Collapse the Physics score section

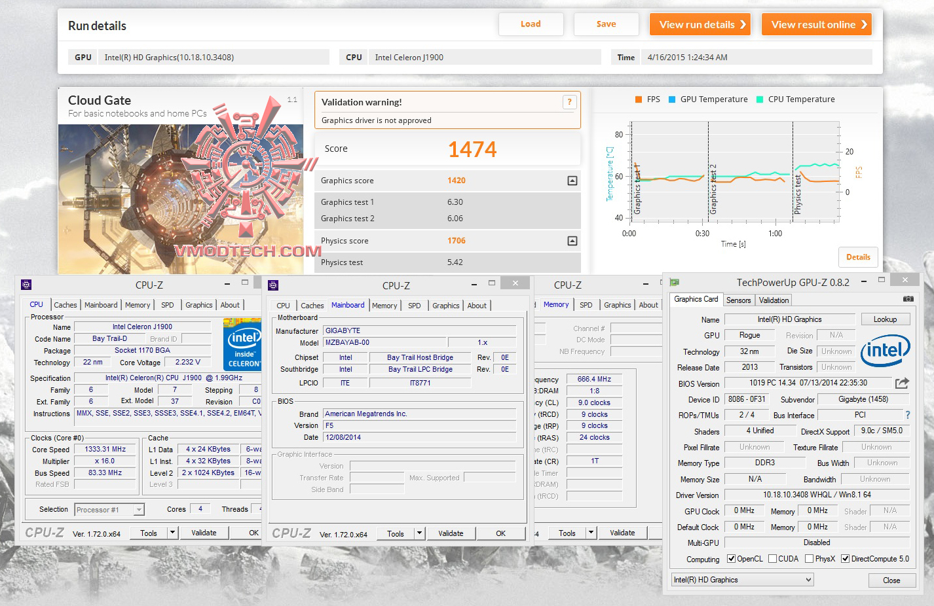pos(572,241)
